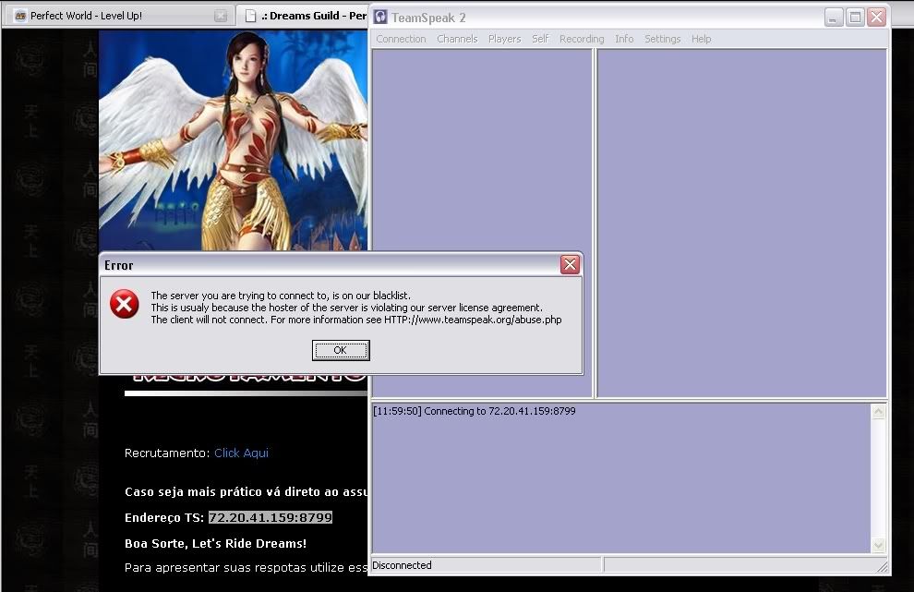Click the log scrollbar down arrow
Image resolution: width=914 pixels, height=592 pixels.
[x=878, y=545]
